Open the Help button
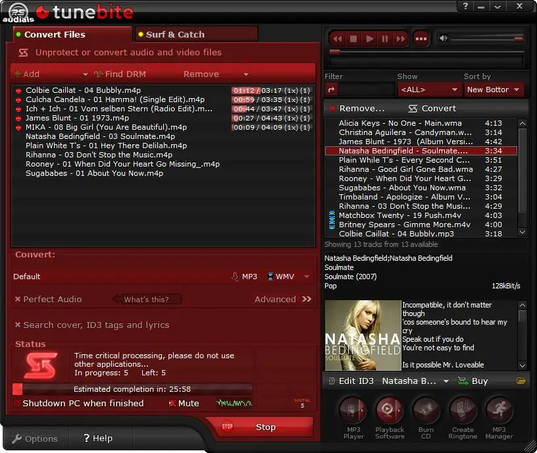Image resolution: width=537 pixels, height=453 pixels. (x=98, y=439)
